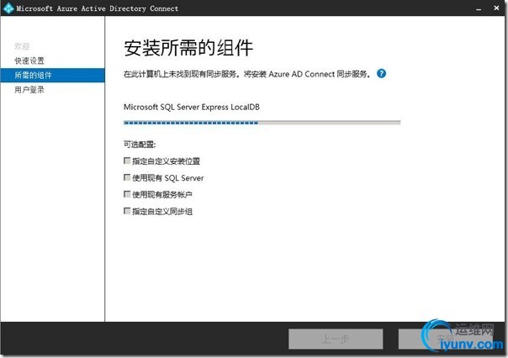
Task: Click the 安装所需的组件 heading
Action: [188, 48]
